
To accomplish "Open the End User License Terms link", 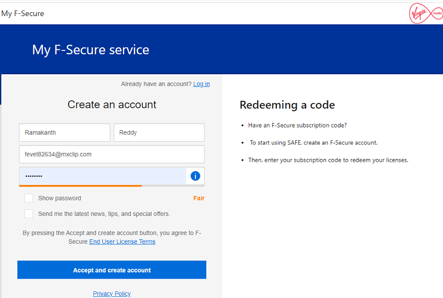I will 122,242.
